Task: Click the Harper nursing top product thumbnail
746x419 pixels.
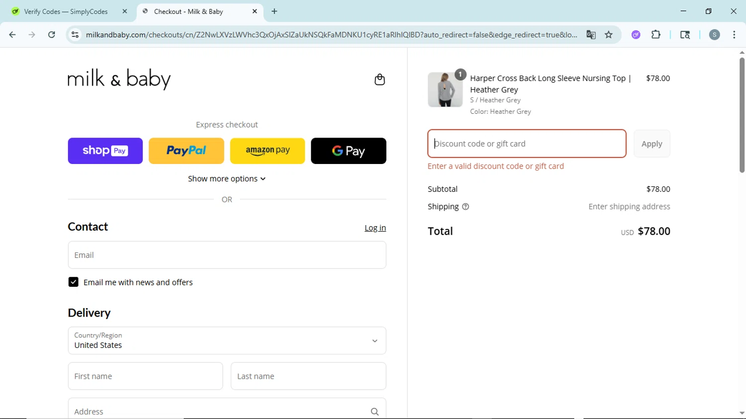Action: click(445, 89)
